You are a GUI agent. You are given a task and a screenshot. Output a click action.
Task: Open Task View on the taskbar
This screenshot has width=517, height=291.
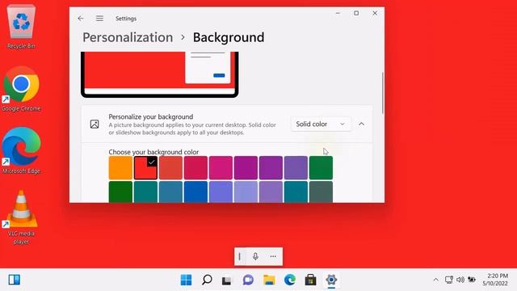(227, 280)
